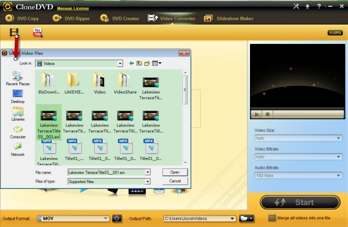348x227 pixels.
Task: Close the Select Video Files dialog
Action: pos(184,53)
